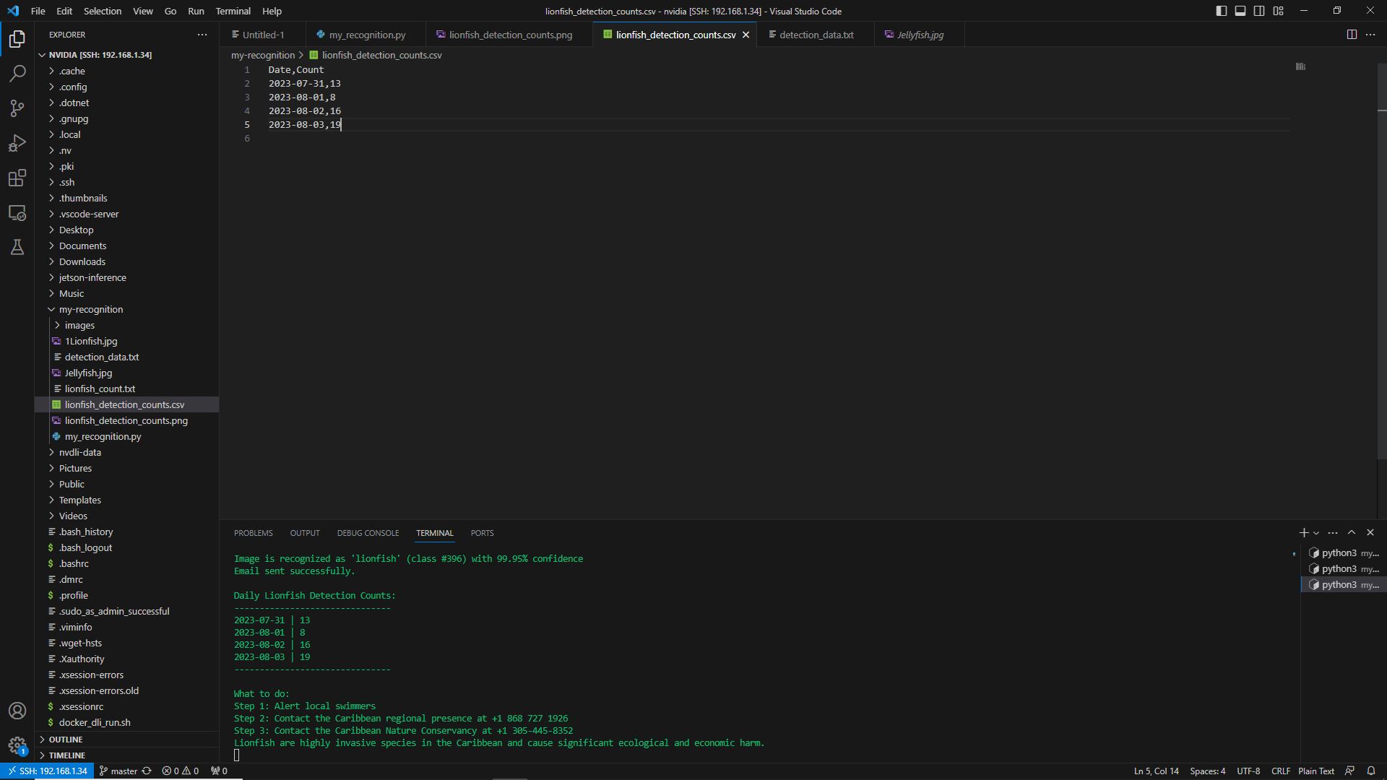Open terminal panel more actions ellipsis

[x=1333, y=533]
